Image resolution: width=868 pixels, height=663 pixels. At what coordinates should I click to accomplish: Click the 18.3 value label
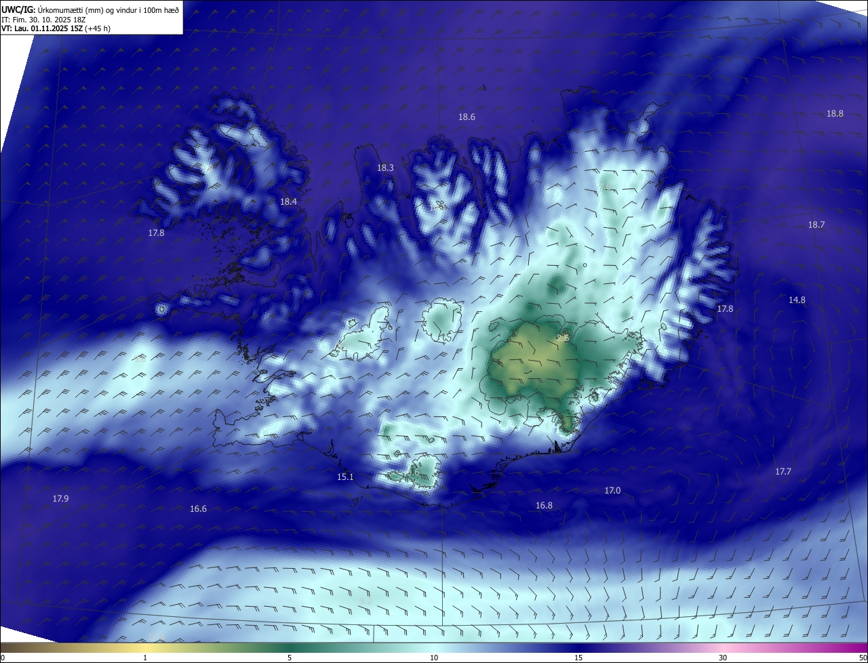click(x=385, y=167)
